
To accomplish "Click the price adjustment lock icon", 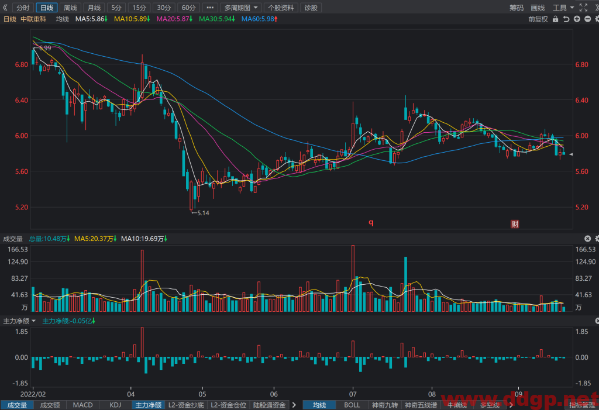I will (x=556, y=19).
